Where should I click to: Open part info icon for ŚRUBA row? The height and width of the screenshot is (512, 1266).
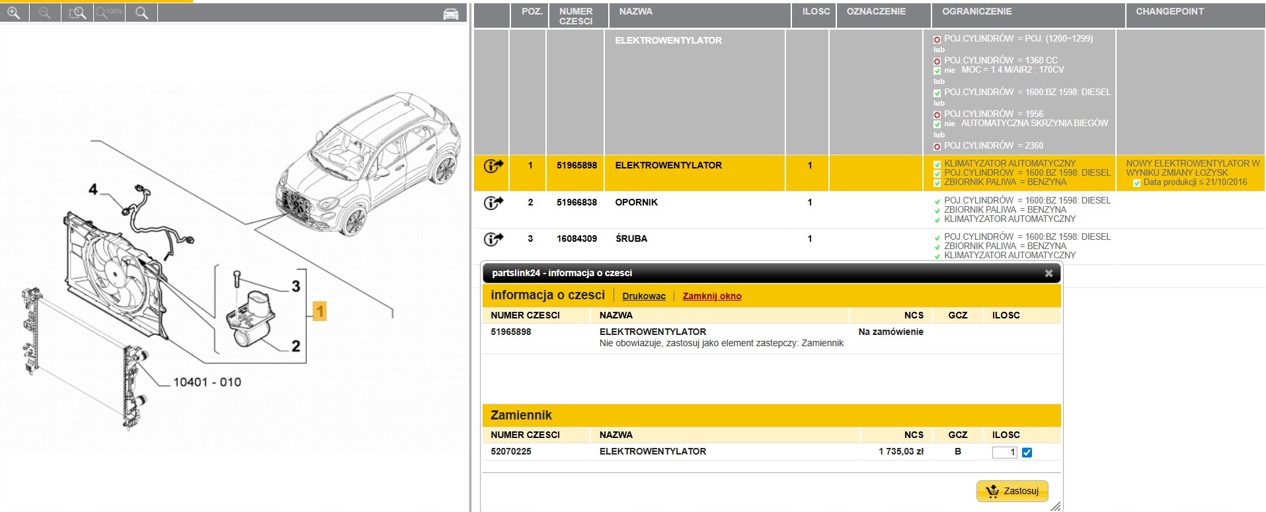pos(493,239)
